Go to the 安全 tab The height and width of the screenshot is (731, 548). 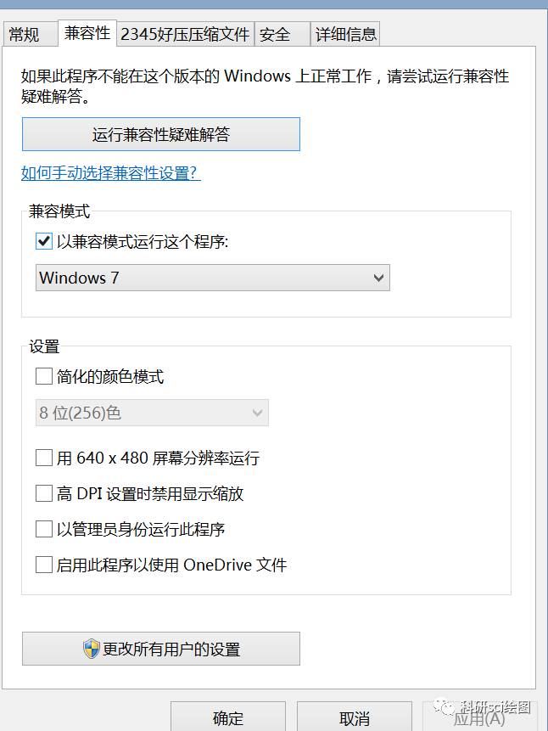tap(275, 35)
